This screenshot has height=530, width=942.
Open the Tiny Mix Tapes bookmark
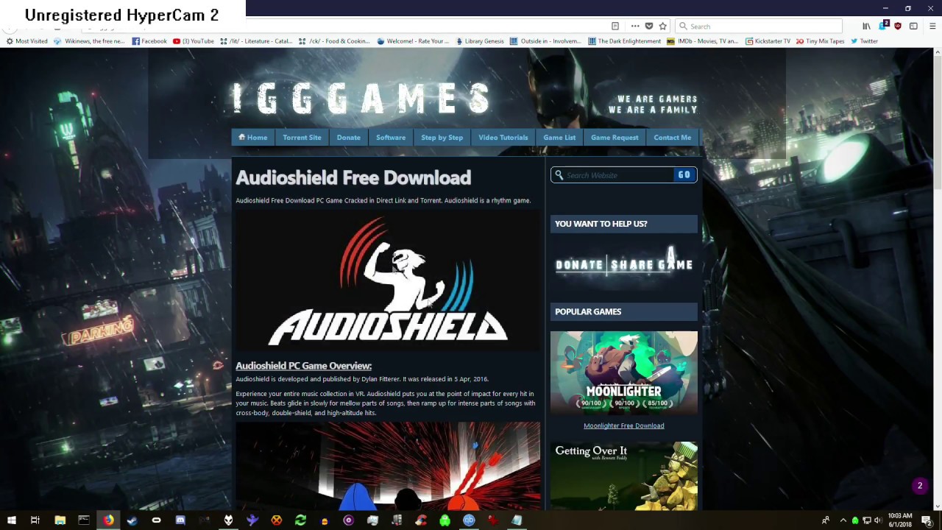(x=821, y=41)
